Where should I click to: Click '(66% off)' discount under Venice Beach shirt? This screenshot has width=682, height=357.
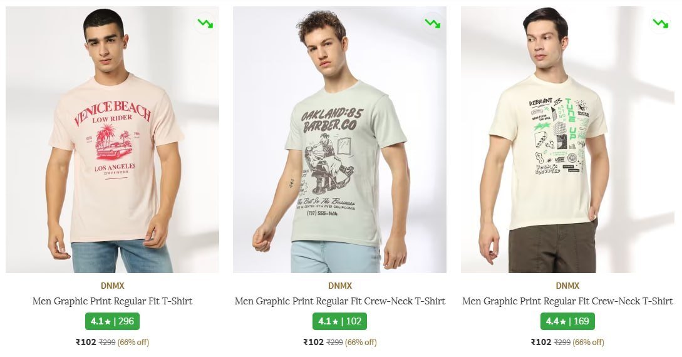coord(133,343)
